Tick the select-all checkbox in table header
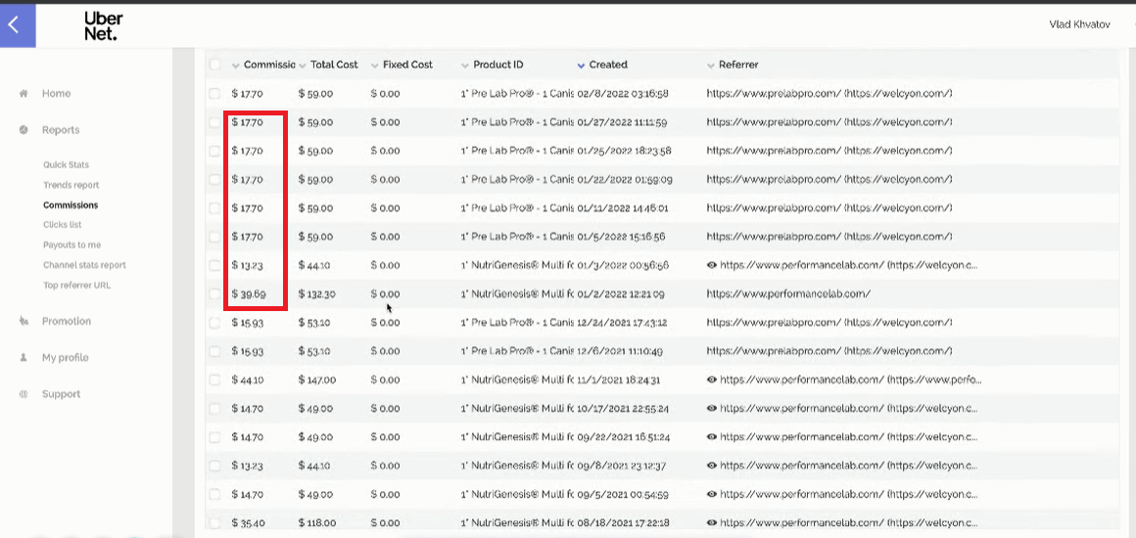This screenshot has width=1136, height=538. coord(214,65)
